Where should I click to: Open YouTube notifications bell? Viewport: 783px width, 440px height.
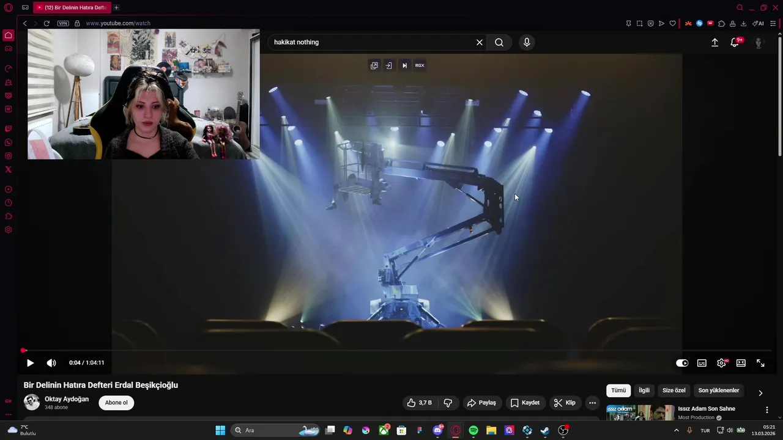click(x=735, y=42)
